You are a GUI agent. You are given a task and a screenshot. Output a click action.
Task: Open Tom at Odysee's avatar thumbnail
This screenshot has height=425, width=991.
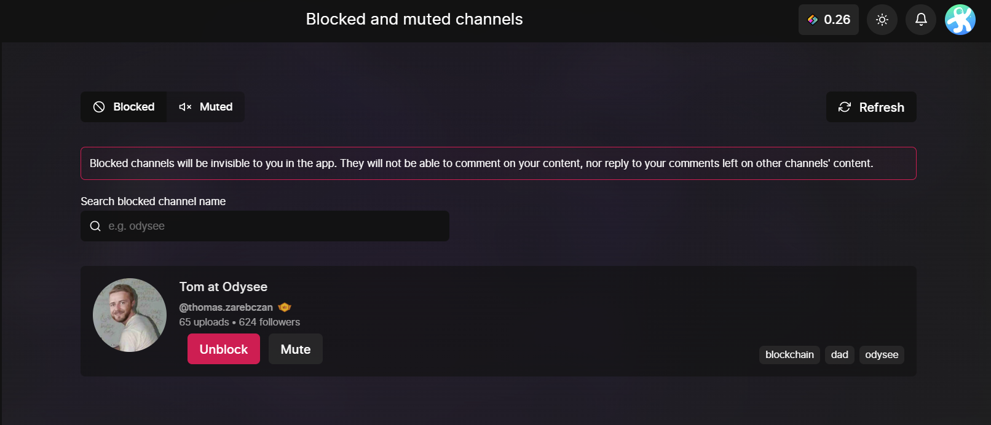(x=130, y=315)
